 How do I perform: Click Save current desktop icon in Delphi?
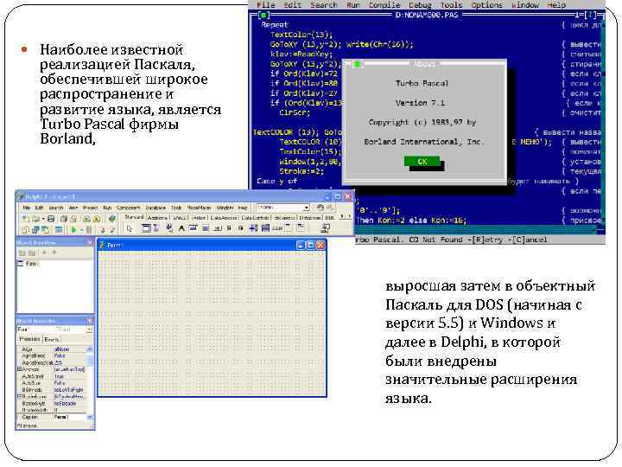[x=320, y=208]
